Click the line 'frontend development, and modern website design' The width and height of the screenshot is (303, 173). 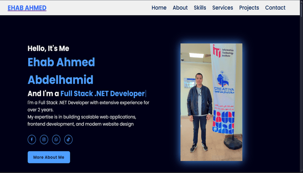[80, 124]
